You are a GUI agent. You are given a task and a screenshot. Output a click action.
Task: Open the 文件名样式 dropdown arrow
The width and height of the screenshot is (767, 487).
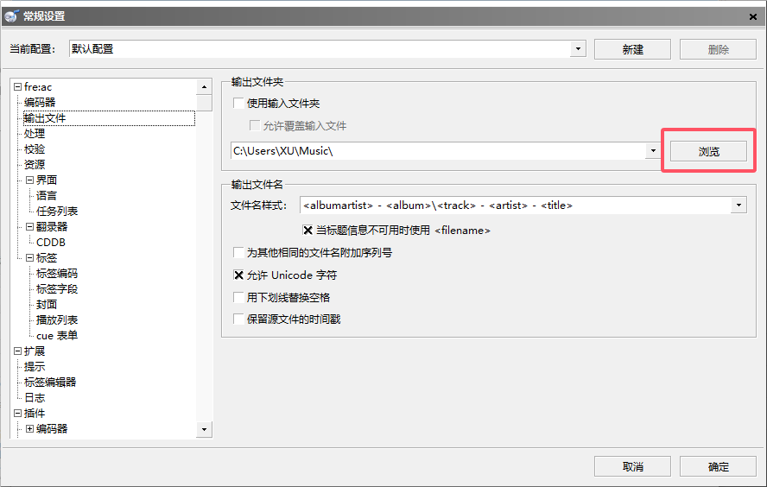[x=738, y=205]
